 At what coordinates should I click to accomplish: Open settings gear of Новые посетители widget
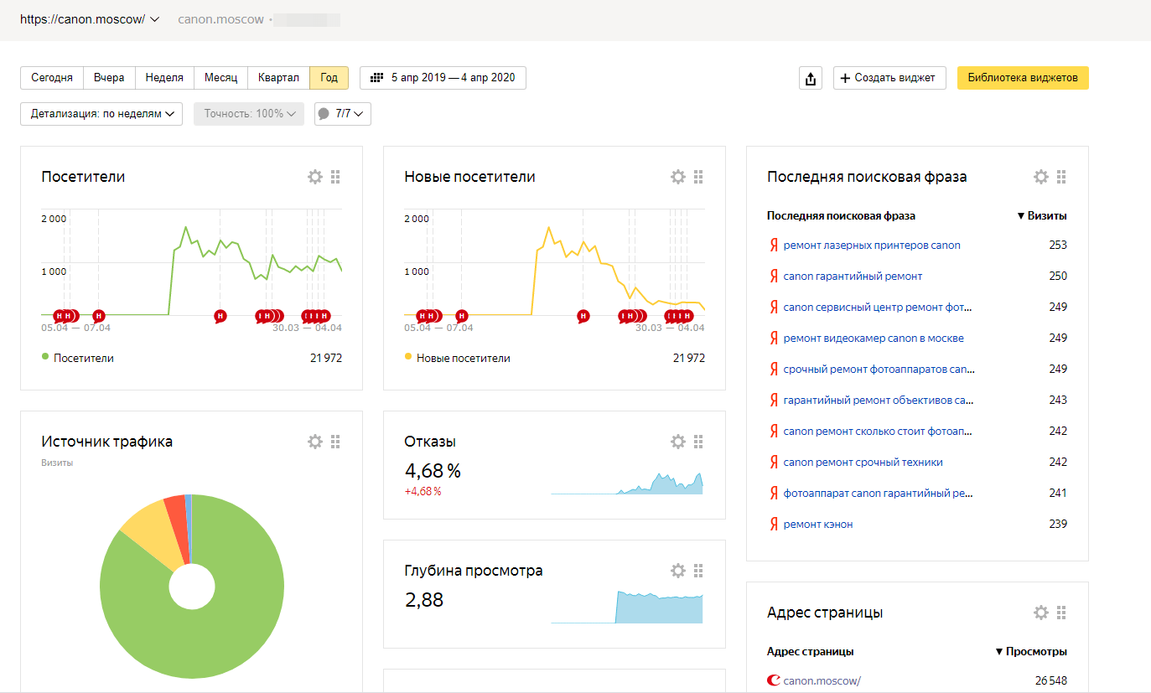click(x=677, y=177)
